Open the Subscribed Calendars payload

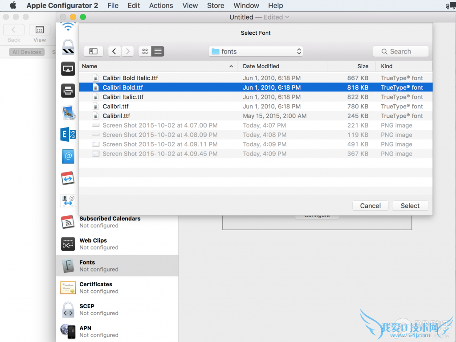110,222
